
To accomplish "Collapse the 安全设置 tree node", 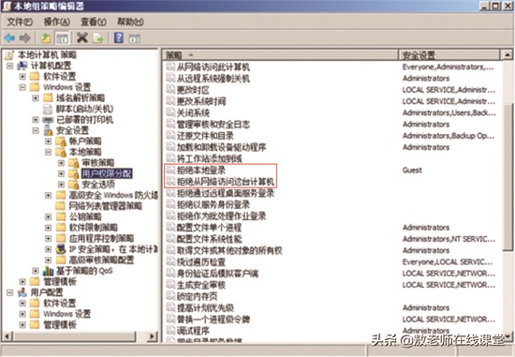I will [x=36, y=130].
